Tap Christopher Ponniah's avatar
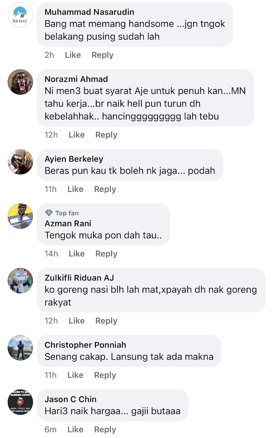273x438 pixels. 20,348
